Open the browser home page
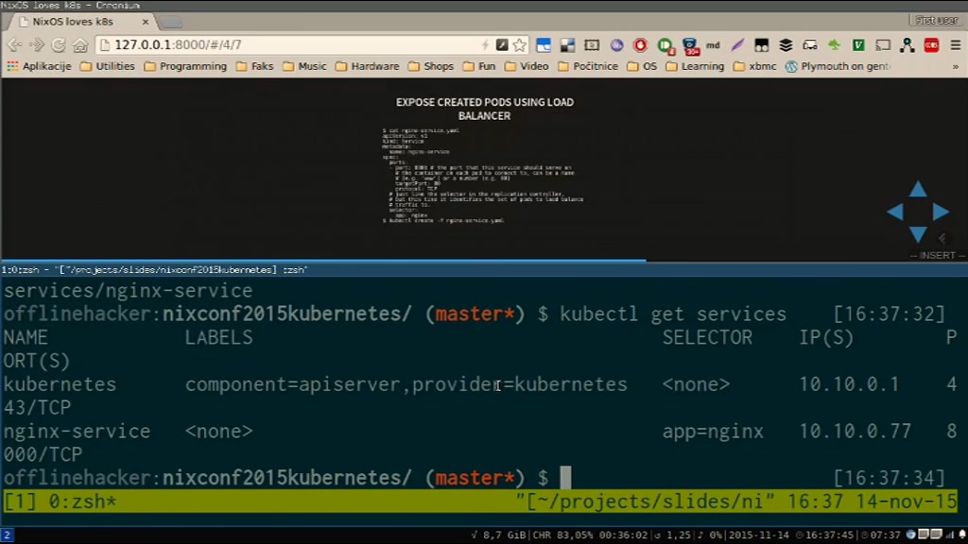This screenshot has height=544, width=968. (80, 44)
